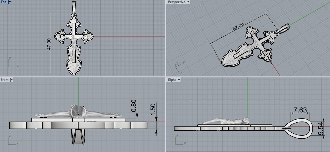Screen dimensions: 330x152
Task: Open the Right viewport dropdown arrow
Action: [x=179, y=80]
